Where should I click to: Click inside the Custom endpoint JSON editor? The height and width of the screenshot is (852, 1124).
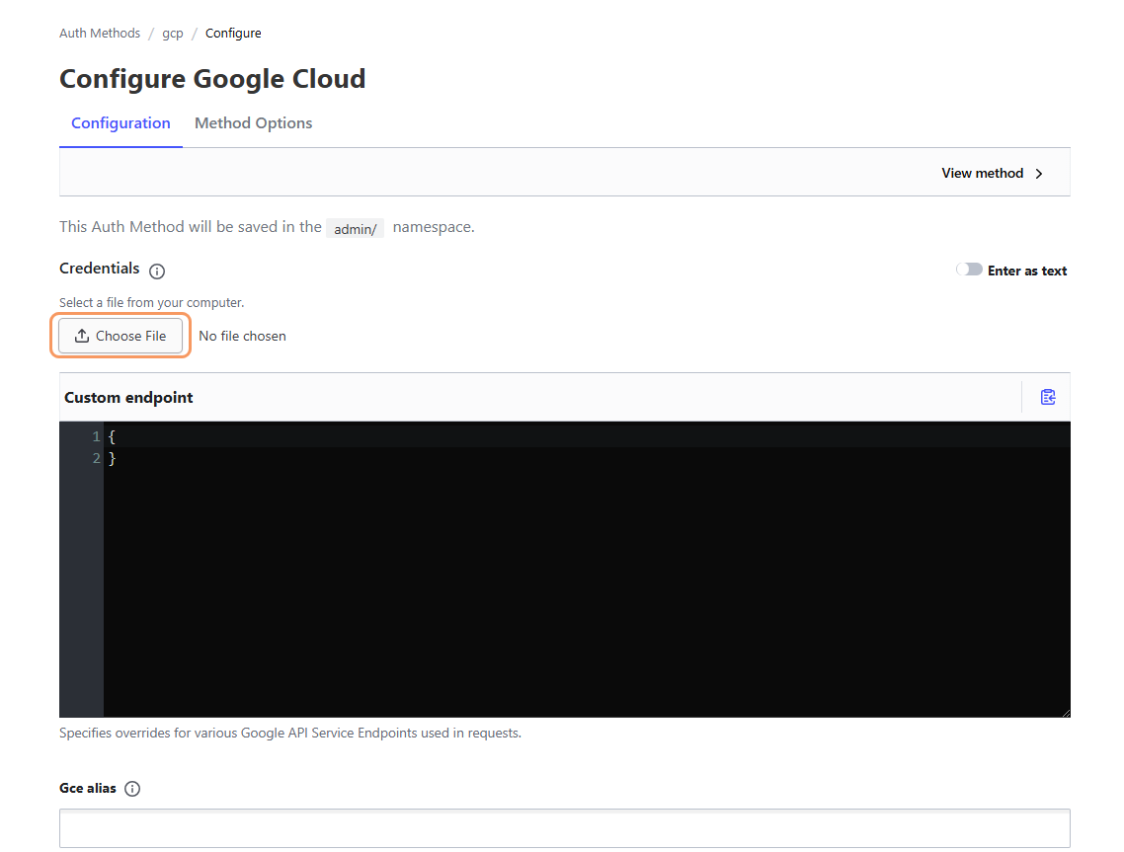[x=494, y=543]
